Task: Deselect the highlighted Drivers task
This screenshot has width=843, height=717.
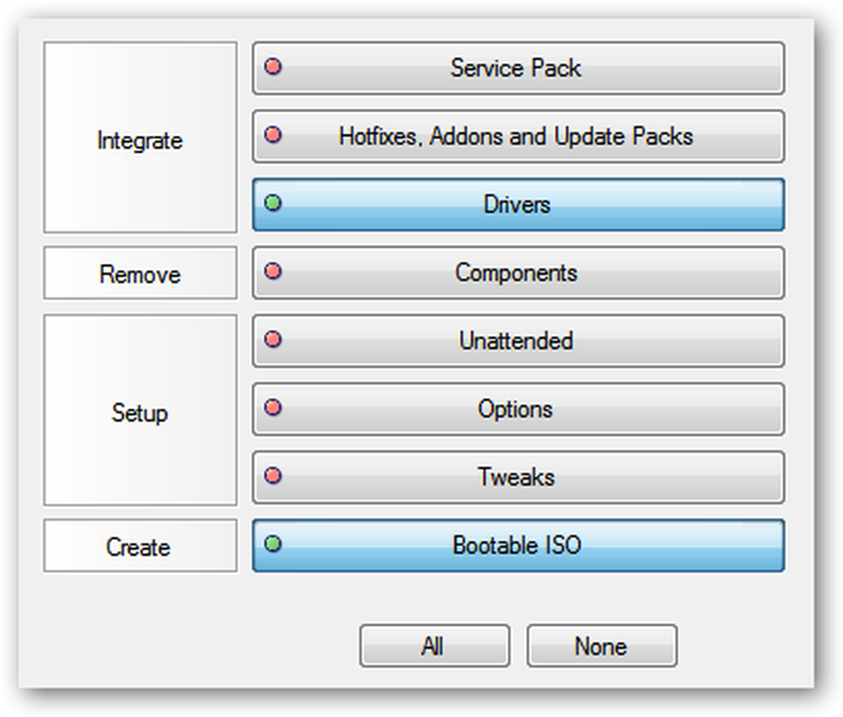Action: click(x=518, y=204)
